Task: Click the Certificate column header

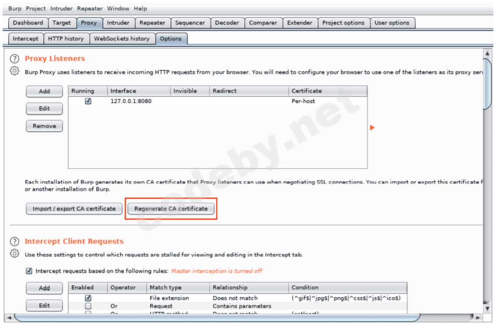Action: 328,91
